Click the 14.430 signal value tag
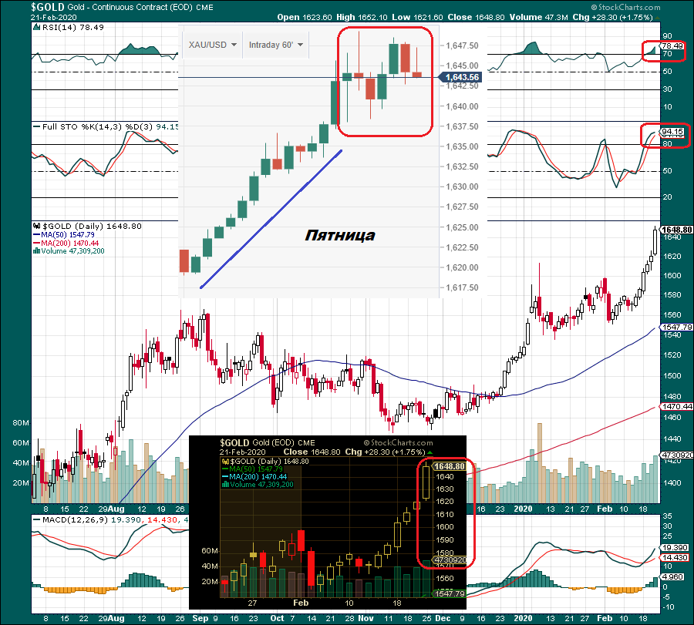 pos(675,558)
